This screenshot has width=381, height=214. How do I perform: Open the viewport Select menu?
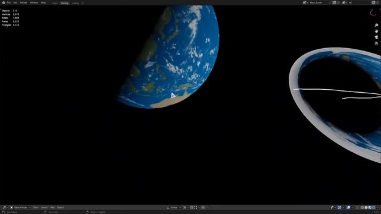[x=44, y=207]
